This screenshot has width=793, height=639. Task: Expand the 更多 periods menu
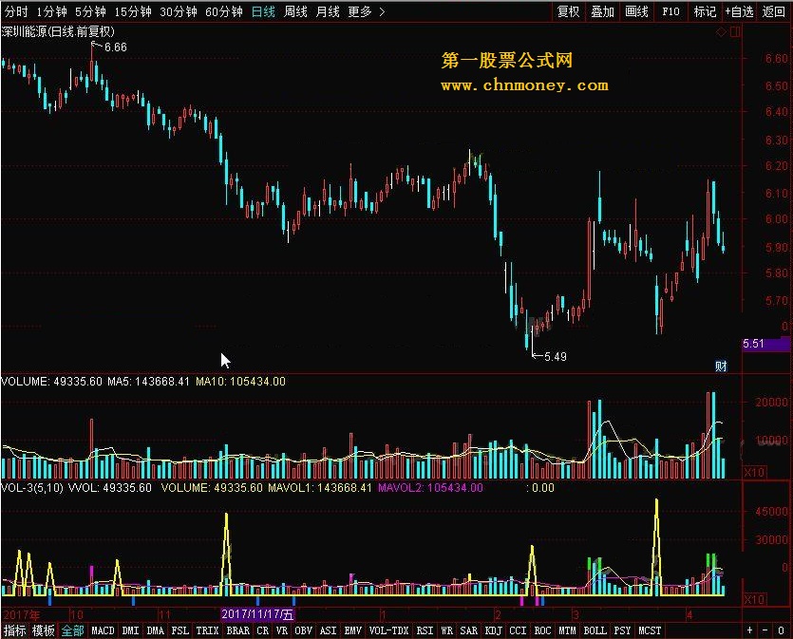[366, 11]
